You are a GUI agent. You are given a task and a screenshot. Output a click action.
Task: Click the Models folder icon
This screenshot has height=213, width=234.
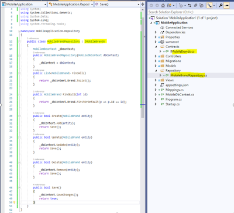point(162,66)
